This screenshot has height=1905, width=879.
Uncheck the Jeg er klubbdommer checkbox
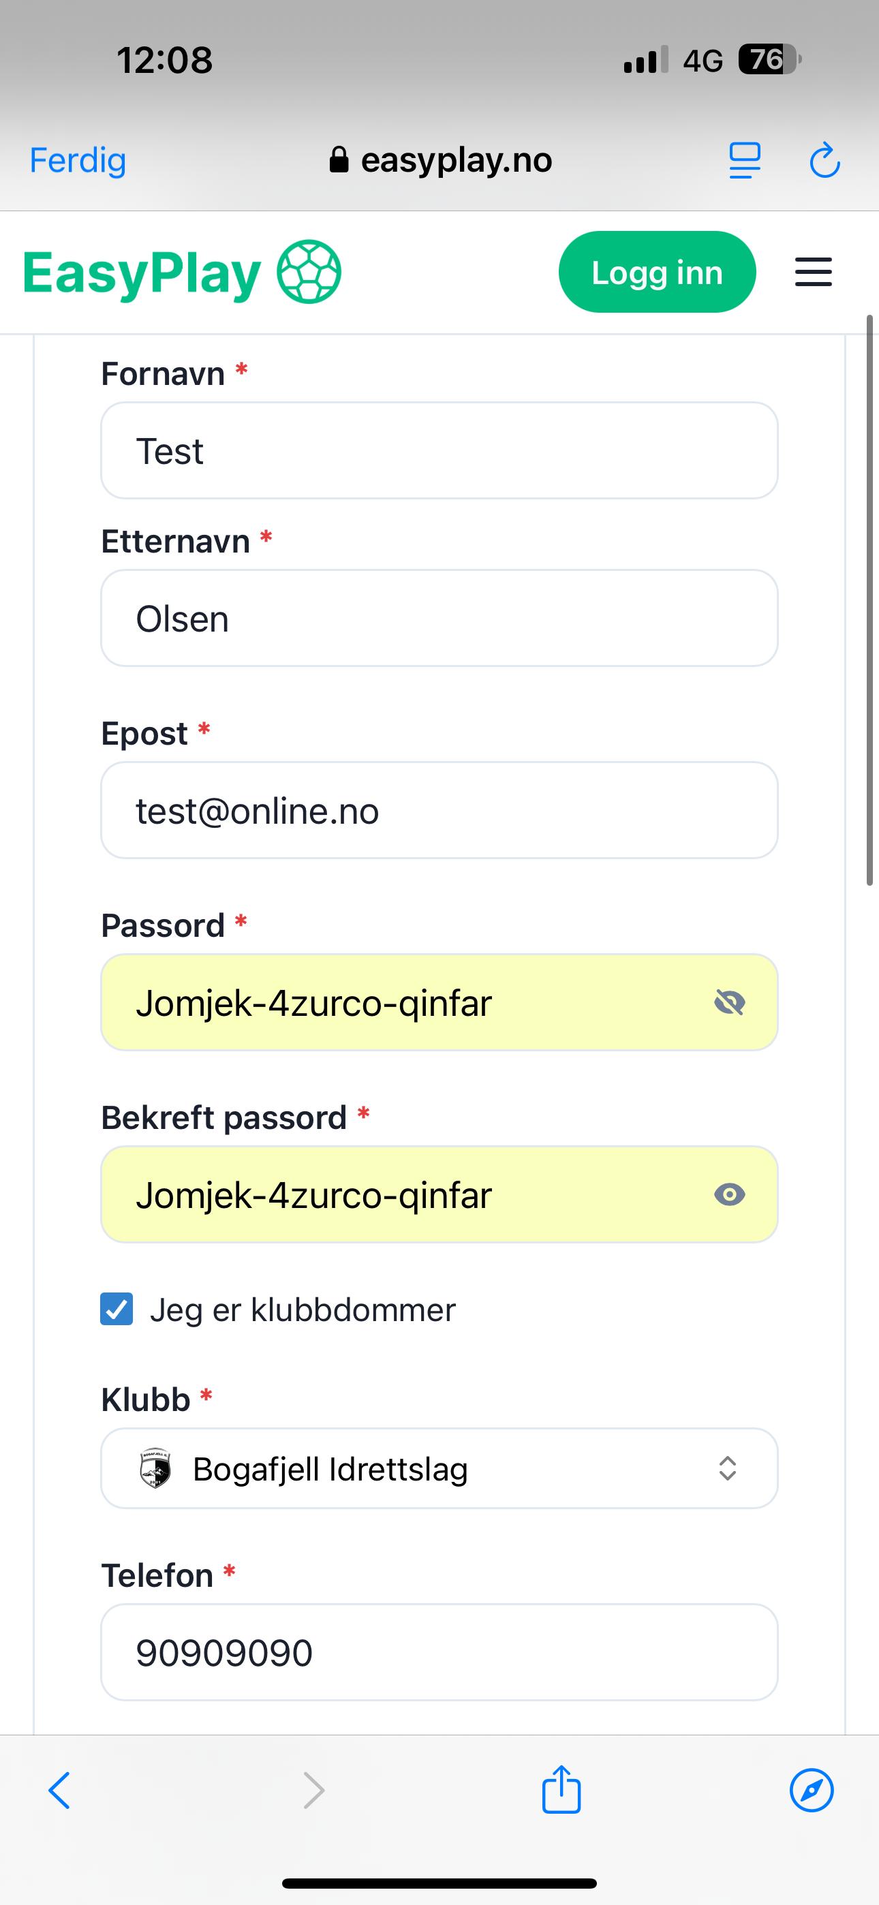point(117,1310)
